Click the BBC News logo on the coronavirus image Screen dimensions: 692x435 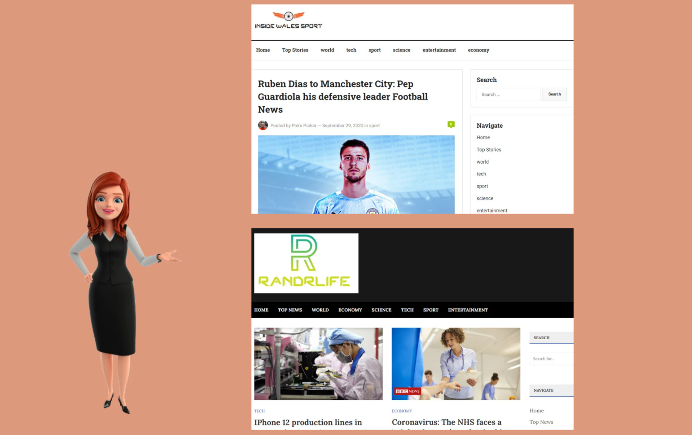[x=407, y=391]
